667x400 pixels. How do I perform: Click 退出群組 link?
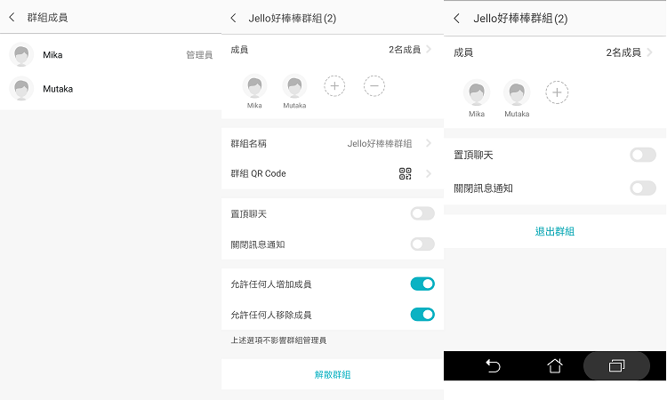pyautogui.click(x=555, y=231)
